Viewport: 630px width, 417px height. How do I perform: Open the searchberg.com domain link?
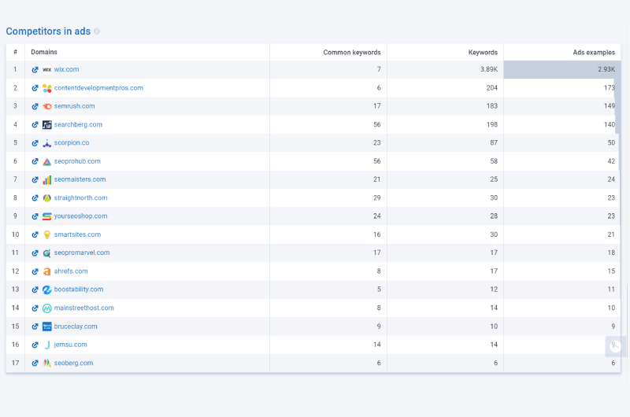(78, 124)
